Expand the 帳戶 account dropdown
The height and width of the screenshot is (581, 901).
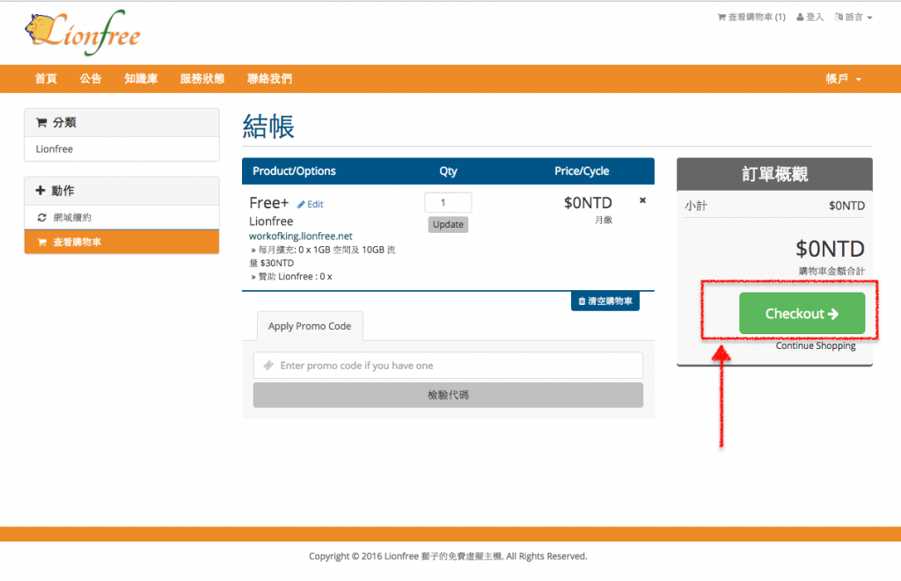(844, 78)
